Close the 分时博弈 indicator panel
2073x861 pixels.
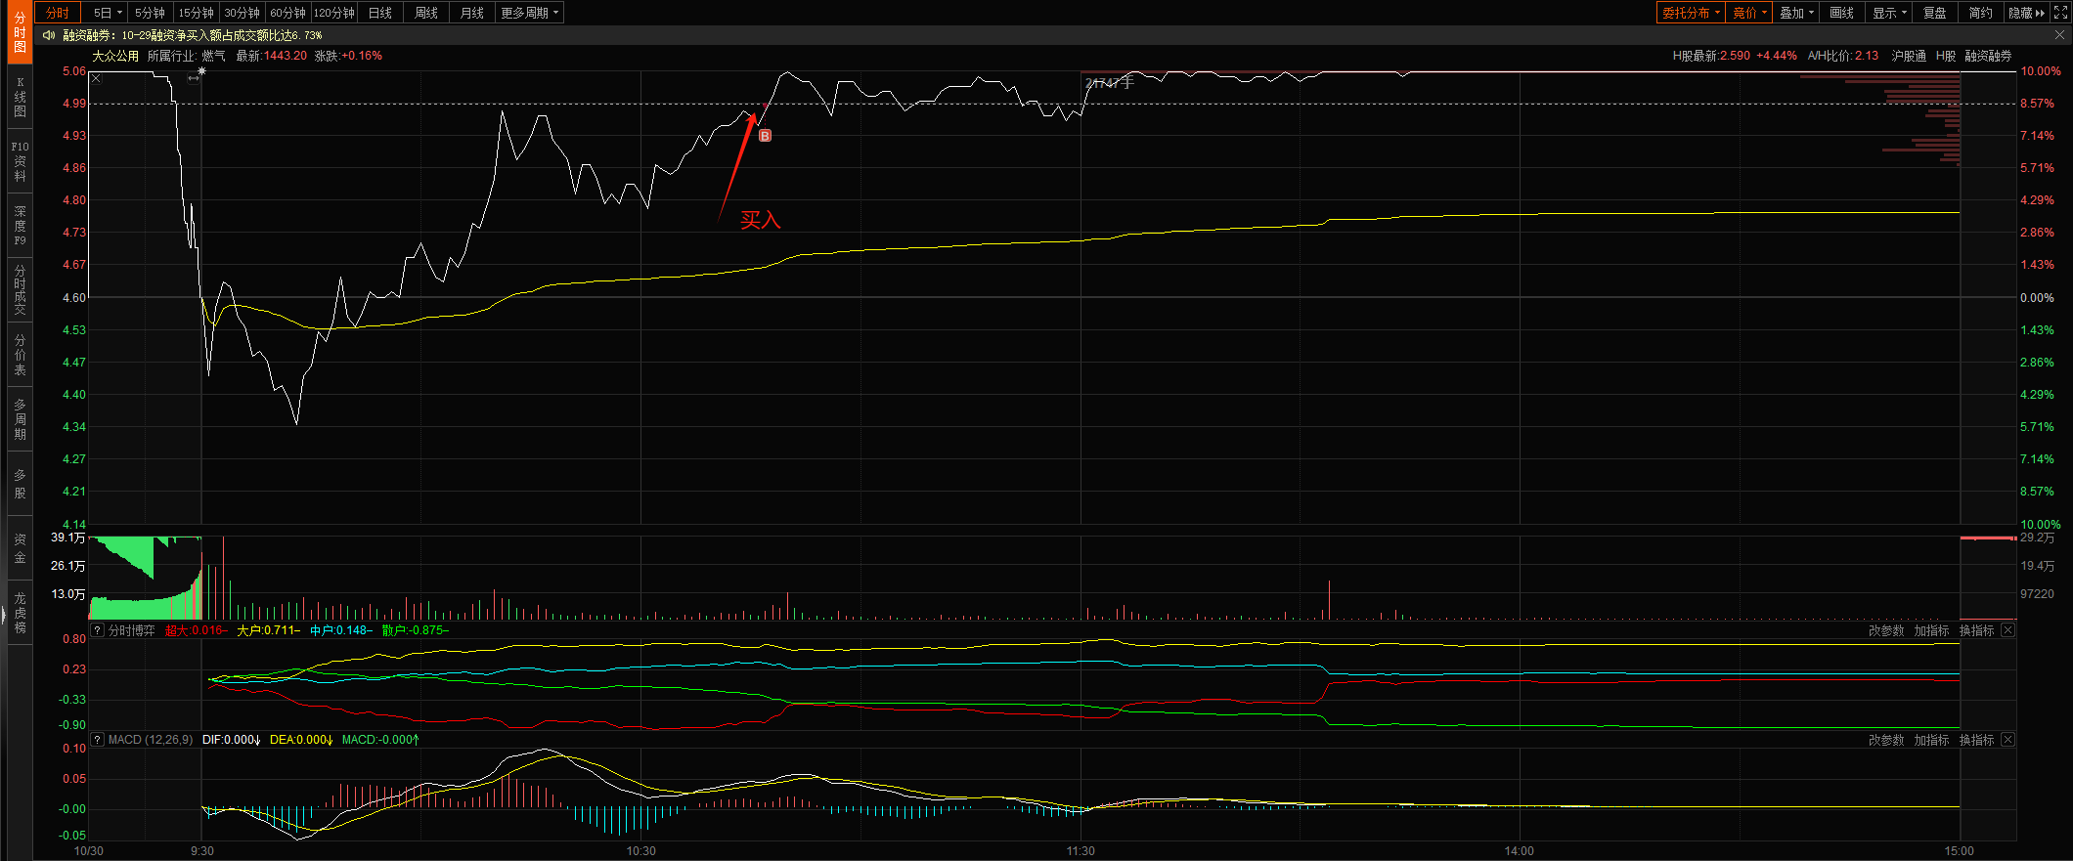(x=2007, y=630)
